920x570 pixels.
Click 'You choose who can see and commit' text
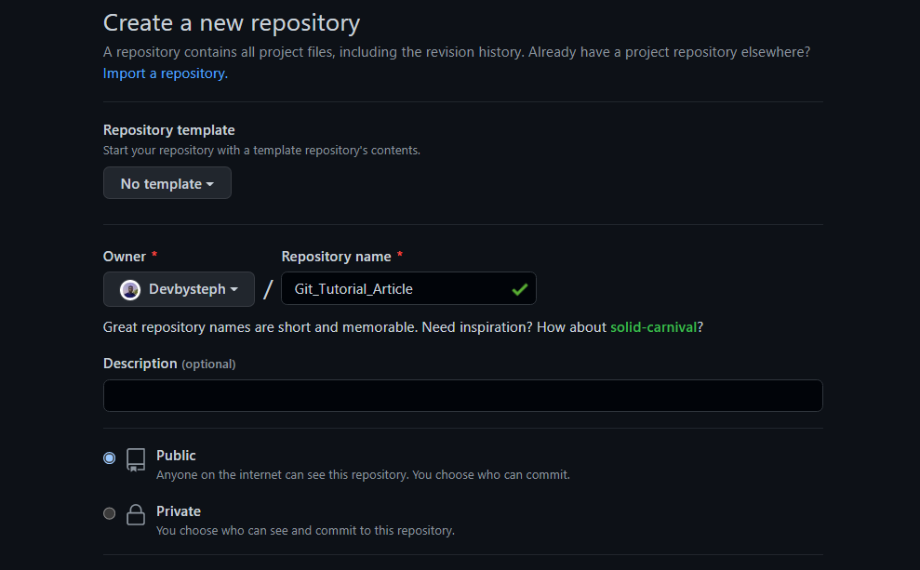point(306,531)
